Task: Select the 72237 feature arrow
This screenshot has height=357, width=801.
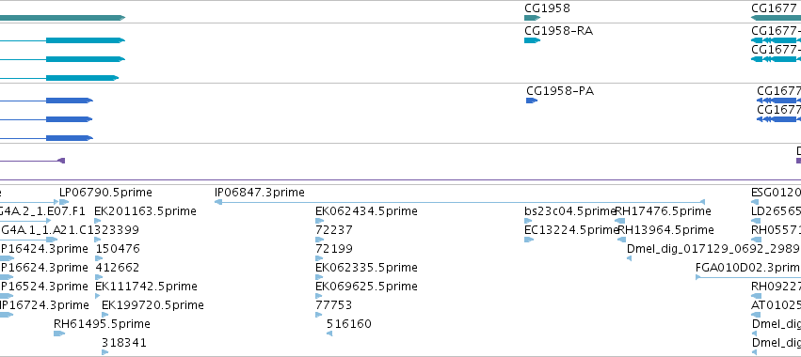Action: [319, 240]
